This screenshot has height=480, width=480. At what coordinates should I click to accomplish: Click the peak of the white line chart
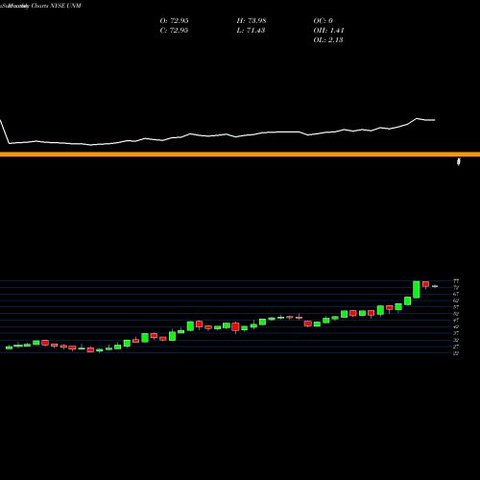tap(417, 118)
